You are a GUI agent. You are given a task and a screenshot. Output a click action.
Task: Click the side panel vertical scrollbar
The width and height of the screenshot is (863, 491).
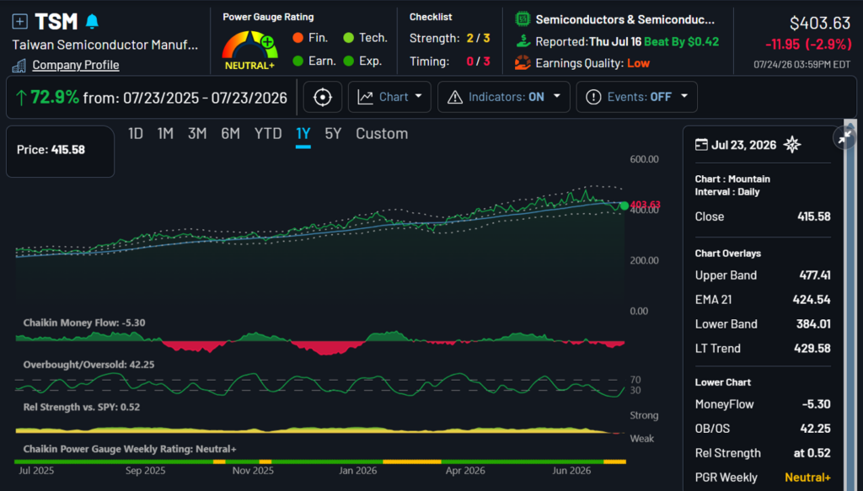coord(850,305)
